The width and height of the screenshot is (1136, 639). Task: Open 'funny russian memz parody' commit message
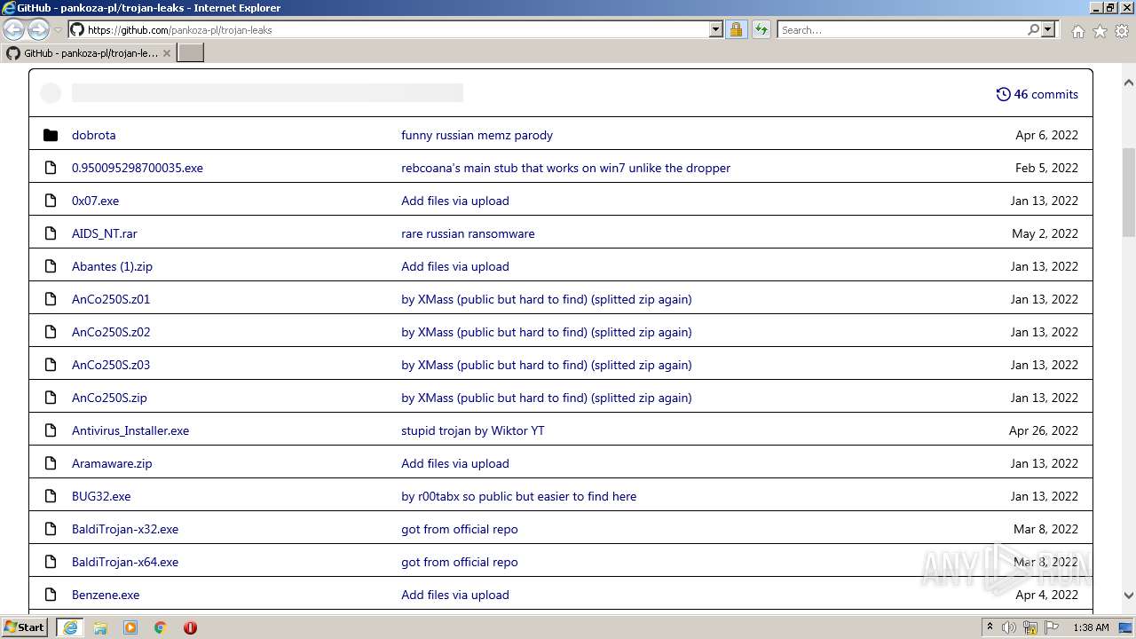477,135
